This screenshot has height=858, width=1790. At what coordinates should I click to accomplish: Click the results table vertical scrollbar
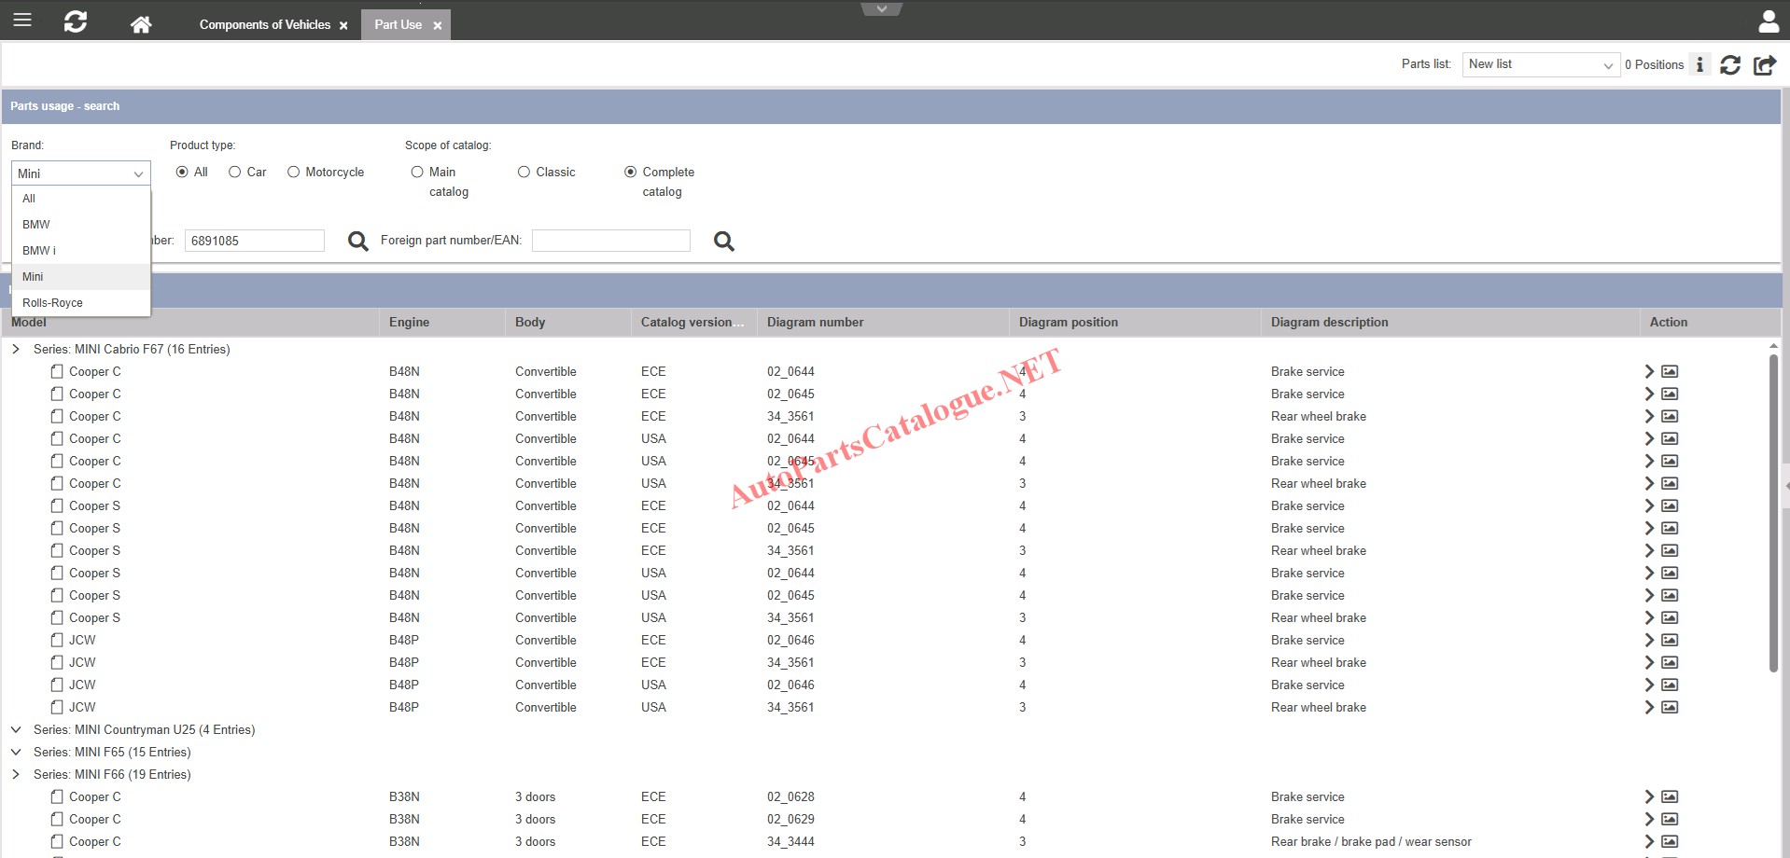[1773, 513]
